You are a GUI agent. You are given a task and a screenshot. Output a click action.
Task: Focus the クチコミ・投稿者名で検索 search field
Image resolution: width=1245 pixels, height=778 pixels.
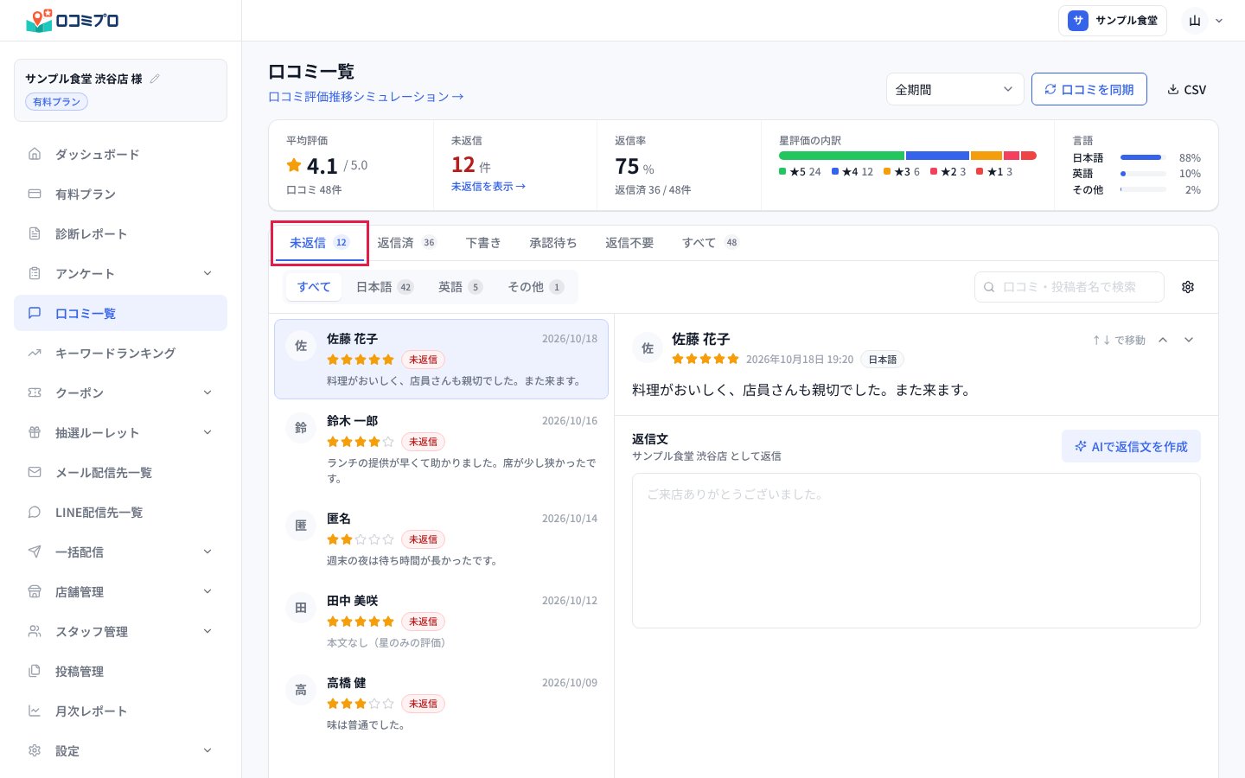coord(1069,287)
